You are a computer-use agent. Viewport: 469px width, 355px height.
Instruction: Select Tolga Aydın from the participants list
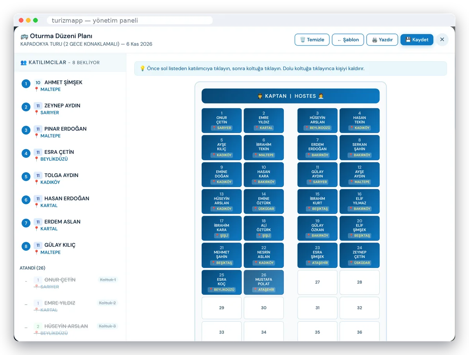[x=70, y=178]
